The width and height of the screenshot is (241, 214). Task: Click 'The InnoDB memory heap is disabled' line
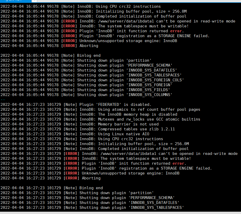89,115
